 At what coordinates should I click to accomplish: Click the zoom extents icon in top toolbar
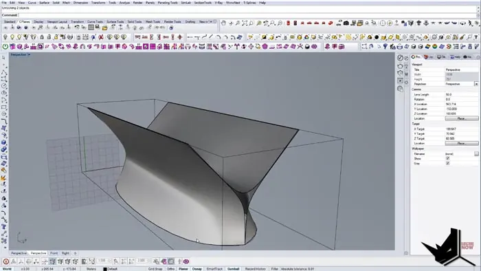coord(245,23)
